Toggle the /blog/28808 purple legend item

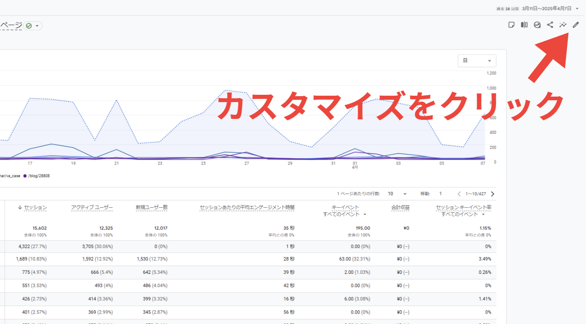tap(36, 175)
